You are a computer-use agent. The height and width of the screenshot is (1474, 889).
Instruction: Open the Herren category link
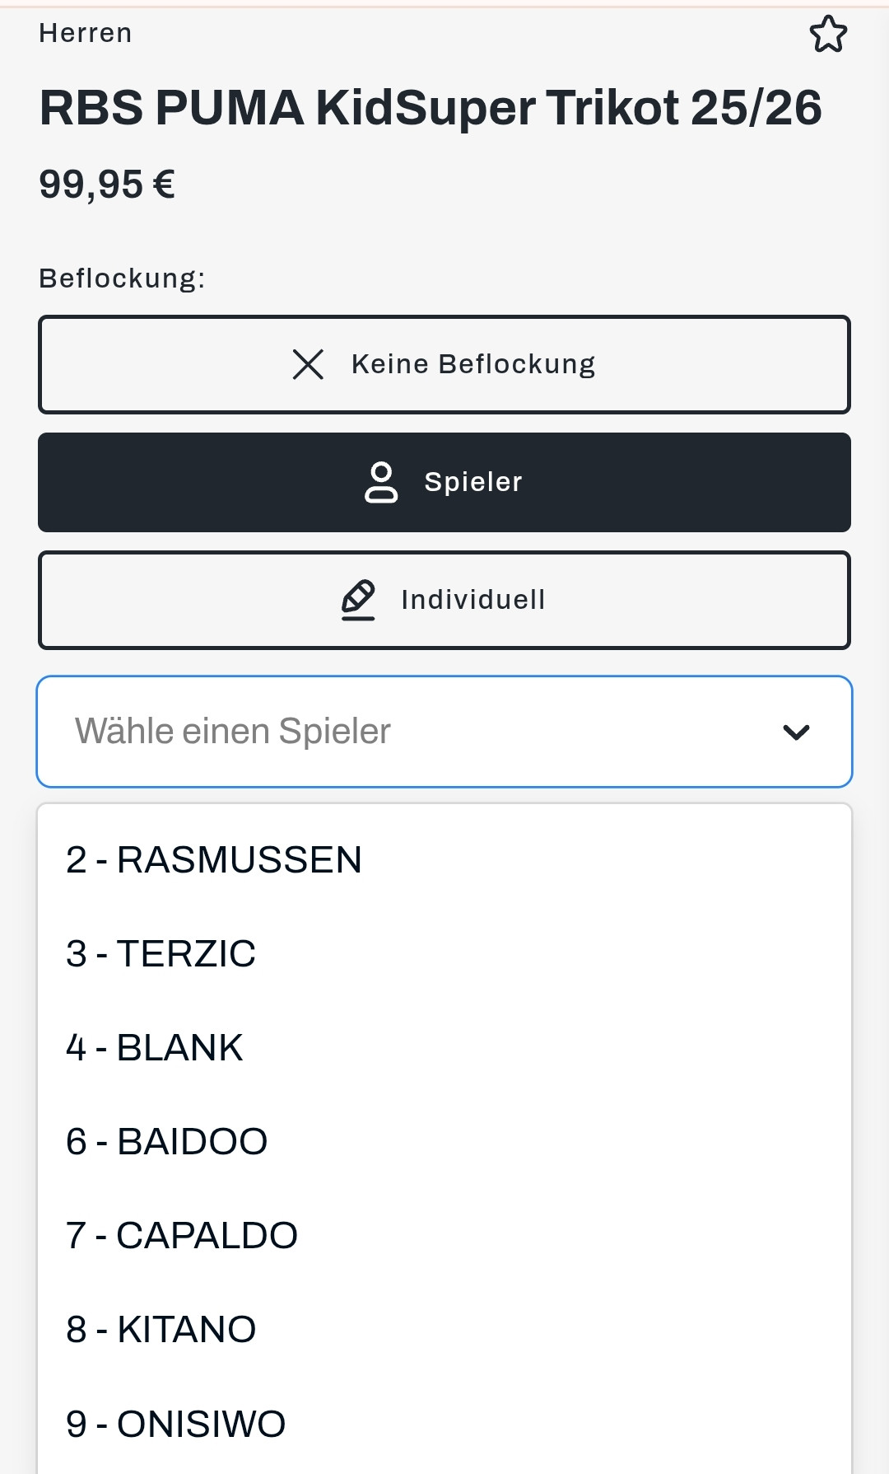point(86,33)
